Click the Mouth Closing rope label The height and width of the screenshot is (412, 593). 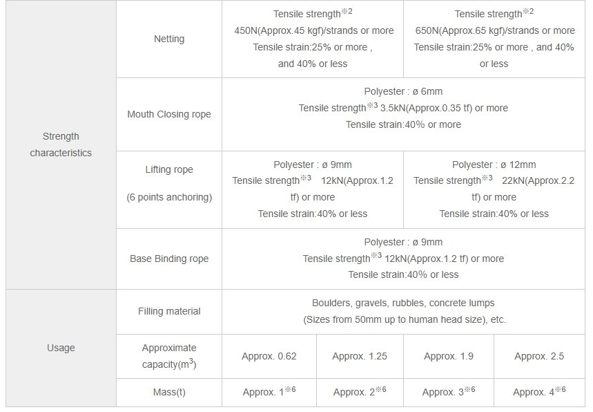click(x=169, y=114)
